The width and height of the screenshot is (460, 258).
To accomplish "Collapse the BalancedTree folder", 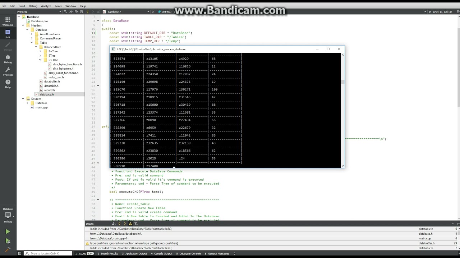I will click(36, 47).
